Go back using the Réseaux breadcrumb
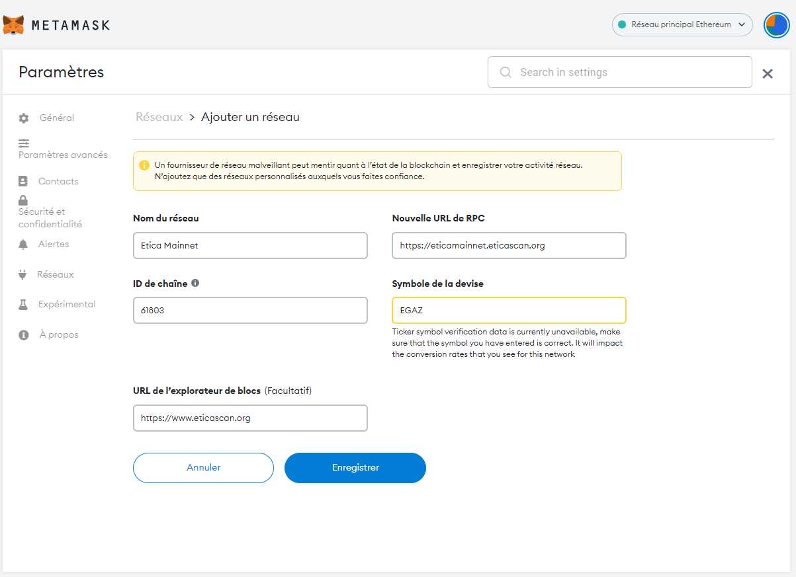 (159, 117)
